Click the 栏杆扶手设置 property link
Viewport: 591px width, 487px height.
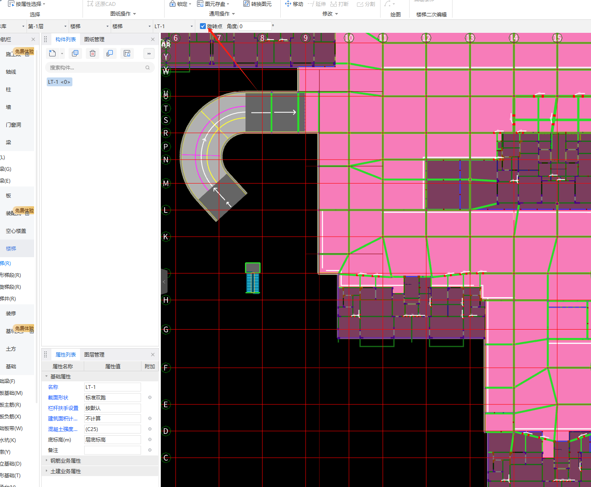point(63,408)
